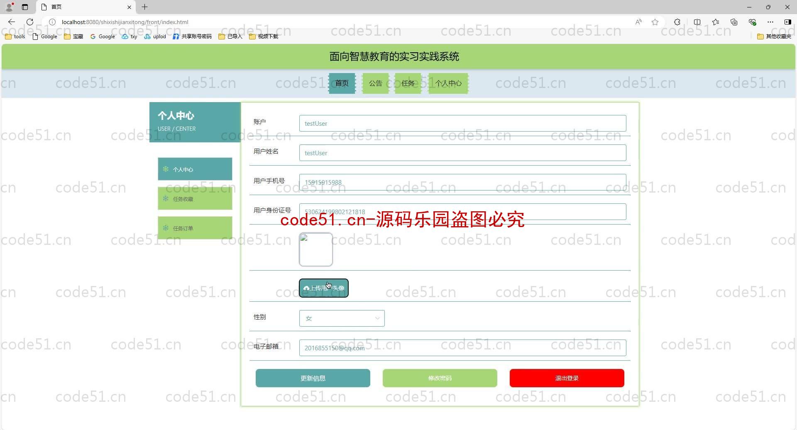Select 个人中心 in the left sidebar

(x=195, y=169)
